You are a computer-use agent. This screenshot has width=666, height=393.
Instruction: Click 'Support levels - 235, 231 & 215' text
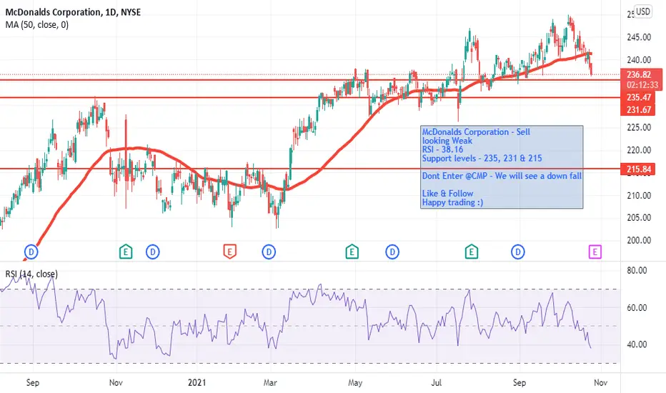pyautogui.click(x=482, y=159)
